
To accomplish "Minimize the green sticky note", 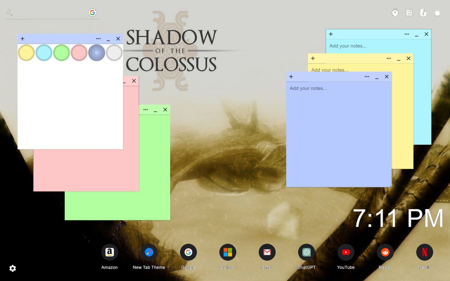I will pos(155,110).
